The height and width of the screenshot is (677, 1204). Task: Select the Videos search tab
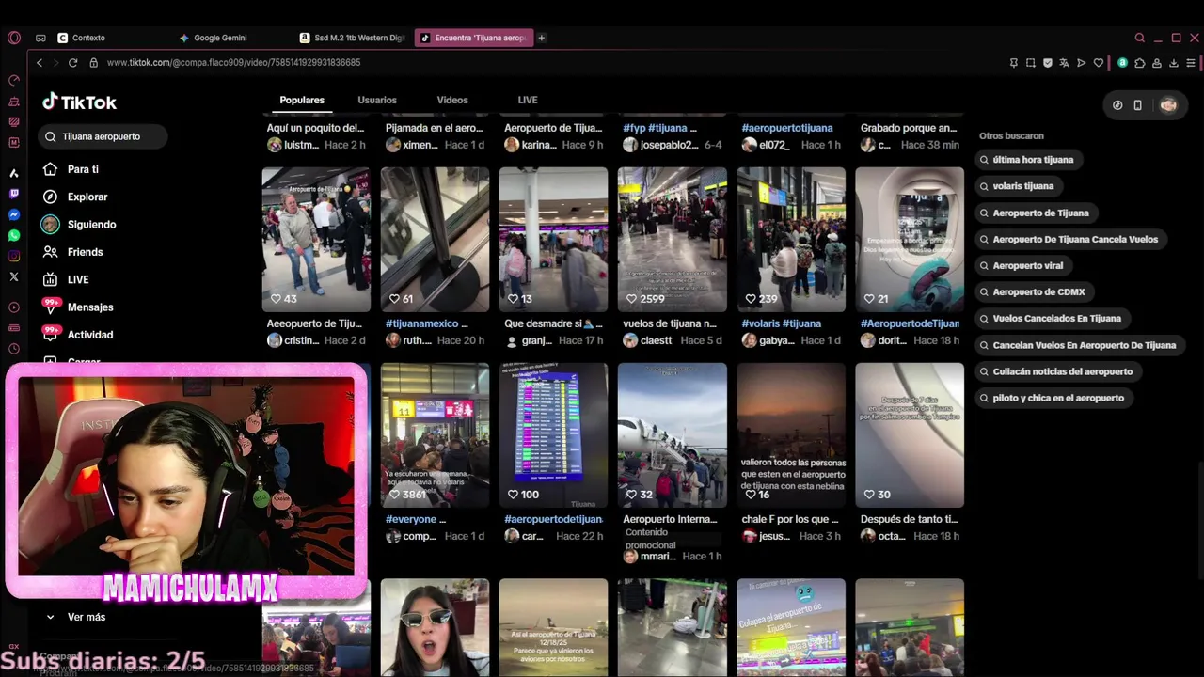452,100
